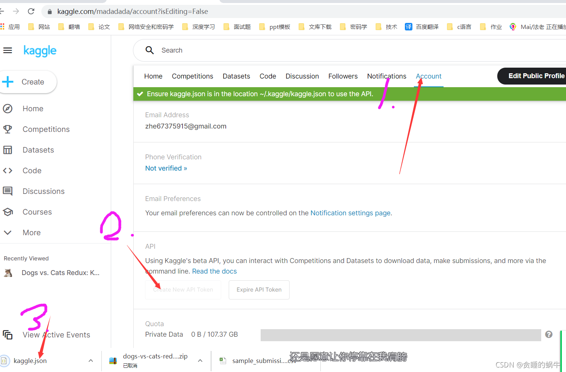Switch to the profile Code tab
Image resolution: width=566 pixels, height=372 pixels.
[x=268, y=76]
